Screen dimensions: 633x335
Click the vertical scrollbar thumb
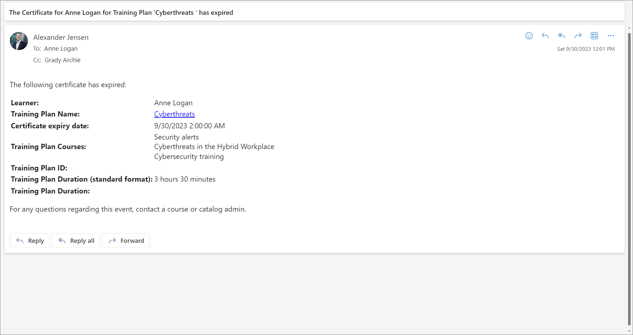(629, 178)
